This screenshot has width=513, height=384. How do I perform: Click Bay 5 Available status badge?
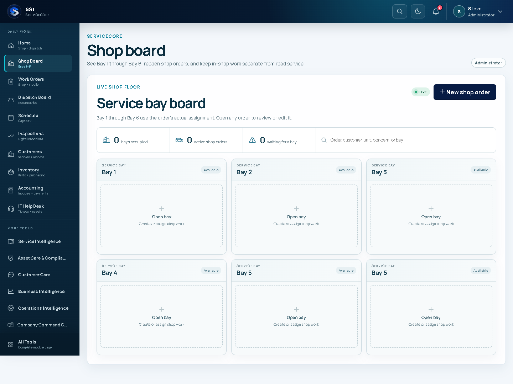[346, 271]
